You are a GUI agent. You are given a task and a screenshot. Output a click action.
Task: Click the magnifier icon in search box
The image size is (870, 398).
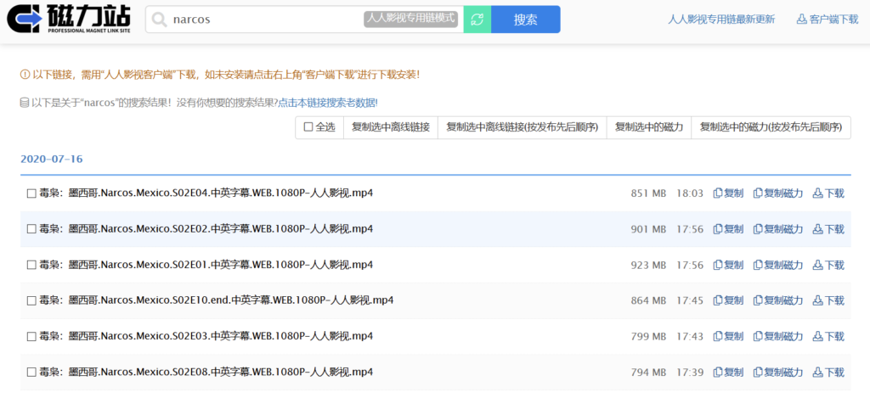coord(159,20)
